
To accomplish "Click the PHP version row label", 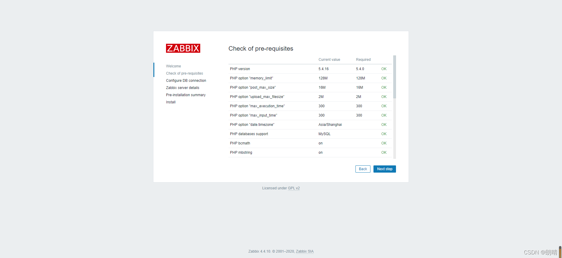I will tap(240, 69).
